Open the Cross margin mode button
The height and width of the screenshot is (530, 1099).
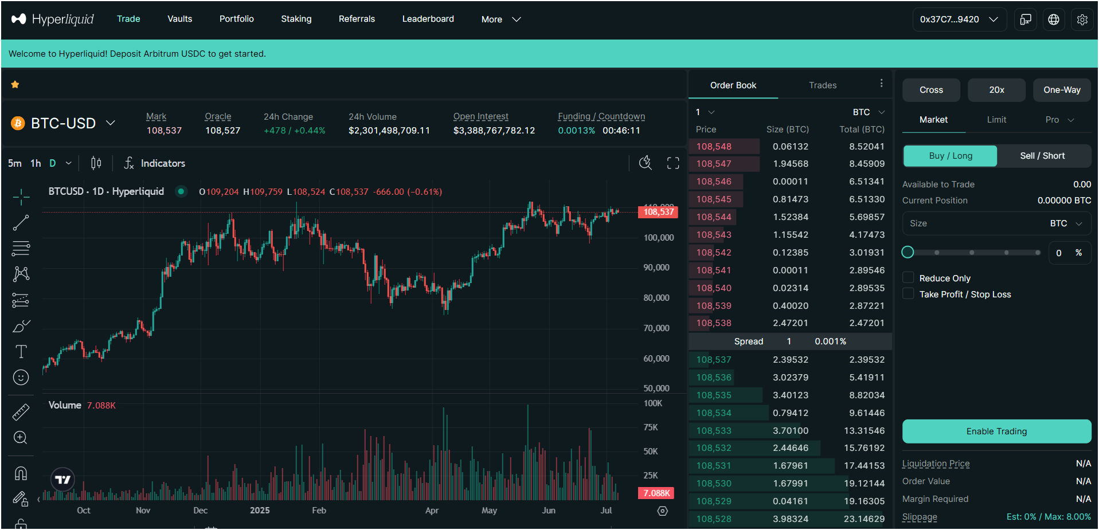[x=931, y=90]
